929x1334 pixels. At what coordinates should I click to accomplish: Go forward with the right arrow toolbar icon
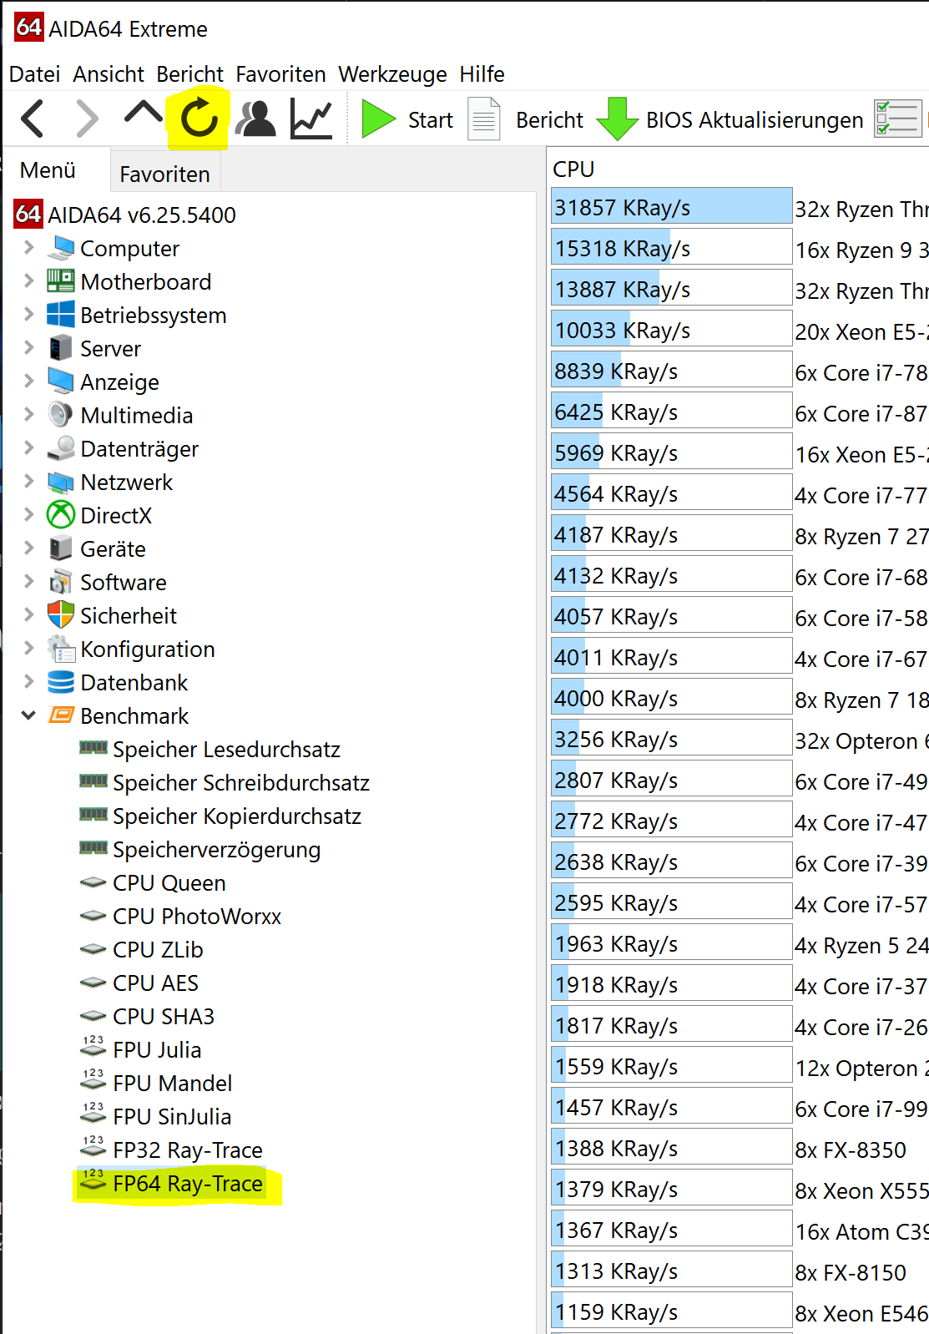(87, 119)
